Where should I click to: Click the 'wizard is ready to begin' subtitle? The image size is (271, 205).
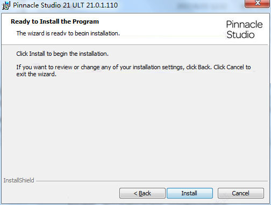[68, 33]
